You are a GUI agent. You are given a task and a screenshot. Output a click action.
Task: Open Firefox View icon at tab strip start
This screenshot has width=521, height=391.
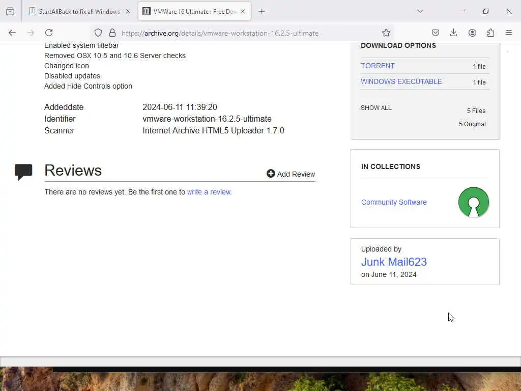click(10, 11)
